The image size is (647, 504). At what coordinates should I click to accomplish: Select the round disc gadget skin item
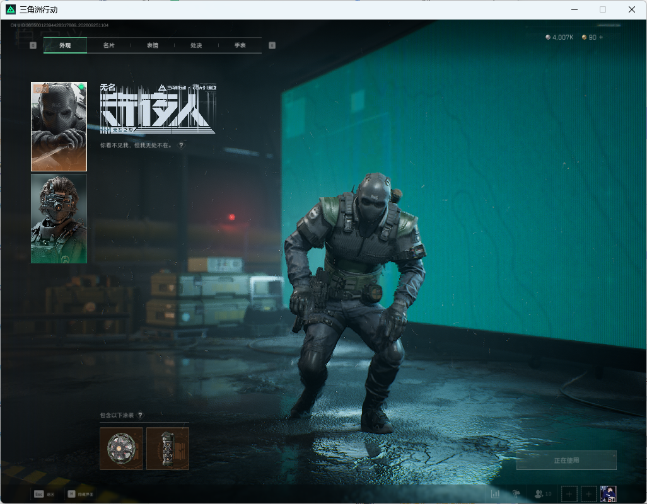click(121, 449)
